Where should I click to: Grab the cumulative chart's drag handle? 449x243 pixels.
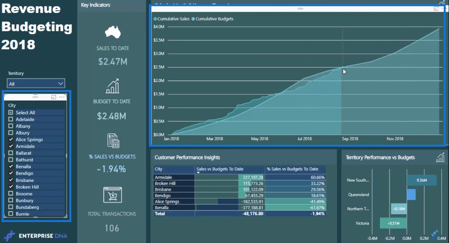click(300, 9)
